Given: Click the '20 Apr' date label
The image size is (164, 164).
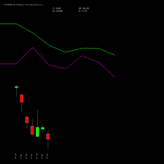Looking at the screenshot, I should coord(16,156).
